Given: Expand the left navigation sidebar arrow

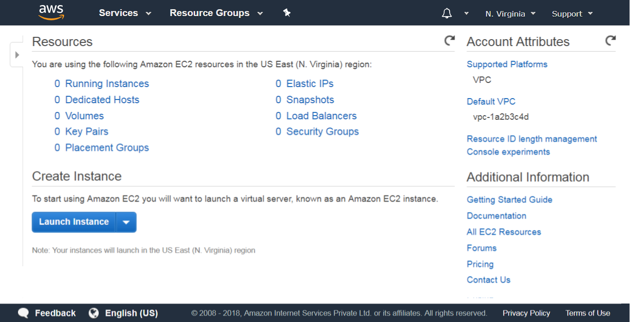Looking at the screenshot, I should (x=17, y=55).
